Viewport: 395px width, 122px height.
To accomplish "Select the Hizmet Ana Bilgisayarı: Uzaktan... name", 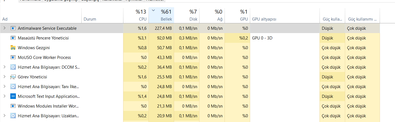I will pos(48,116).
